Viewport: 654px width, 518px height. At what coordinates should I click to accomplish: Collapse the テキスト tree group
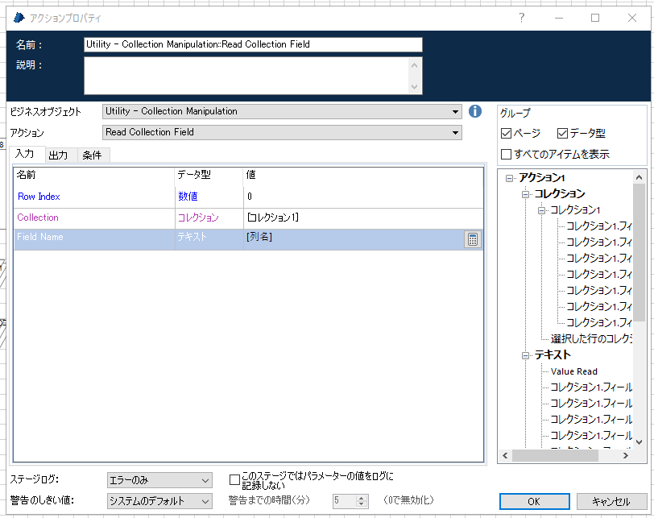525,356
